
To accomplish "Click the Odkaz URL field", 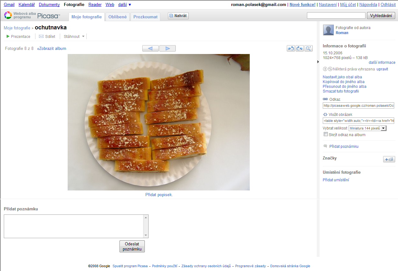I will 358,105.
